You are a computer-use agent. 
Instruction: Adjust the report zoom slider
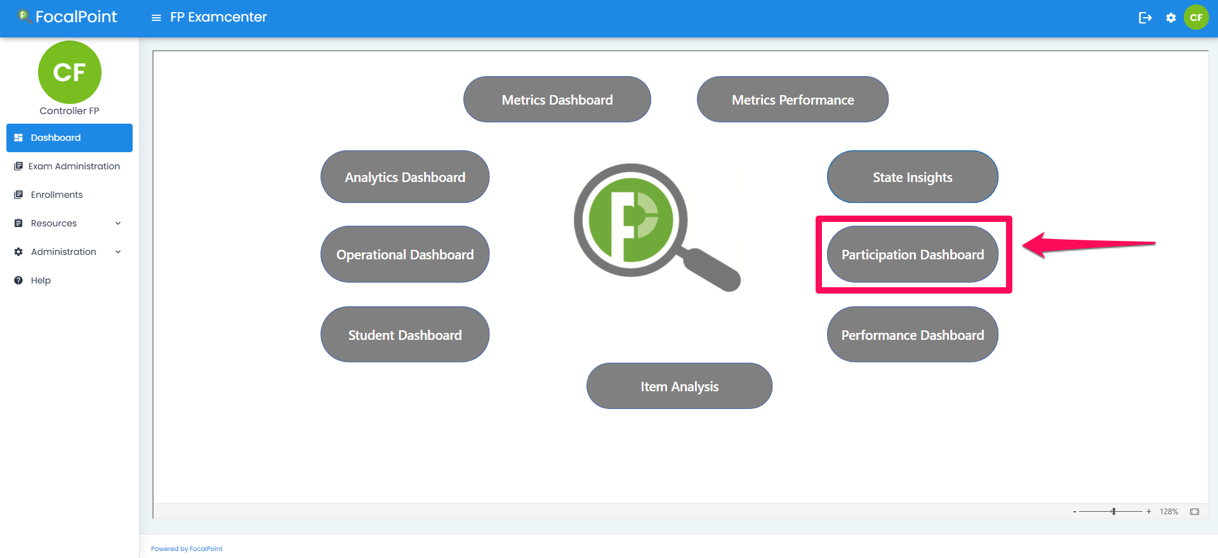[x=1111, y=512]
